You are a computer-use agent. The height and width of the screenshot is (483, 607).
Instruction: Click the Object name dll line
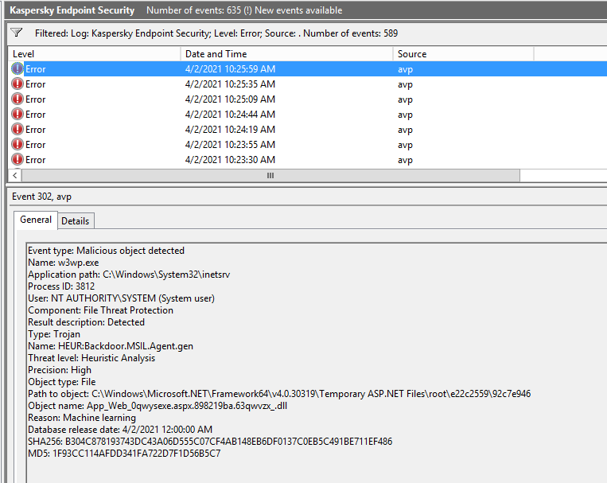[x=158, y=406]
